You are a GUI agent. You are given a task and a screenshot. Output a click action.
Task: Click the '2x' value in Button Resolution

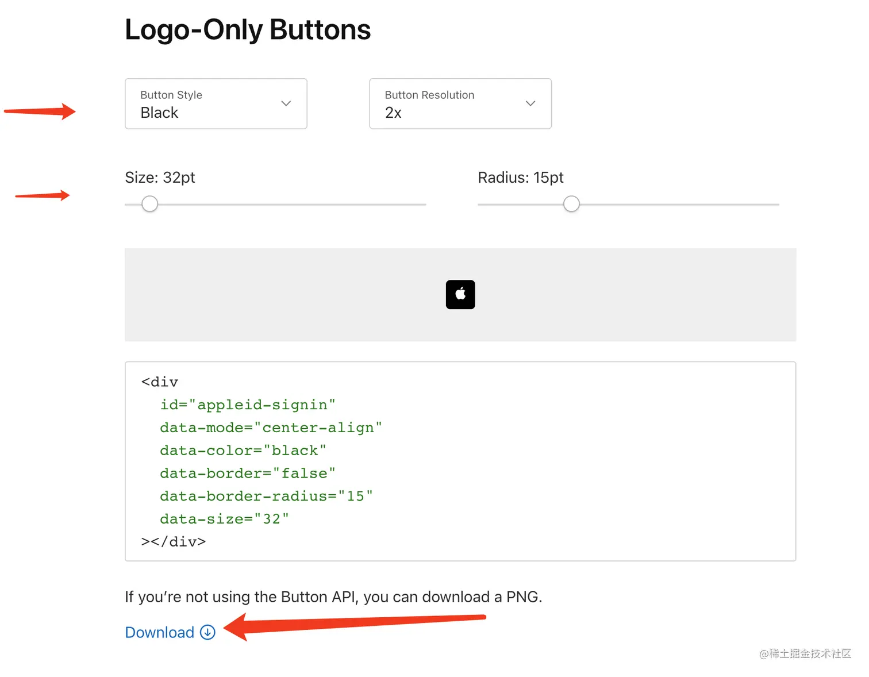(x=393, y=113)
